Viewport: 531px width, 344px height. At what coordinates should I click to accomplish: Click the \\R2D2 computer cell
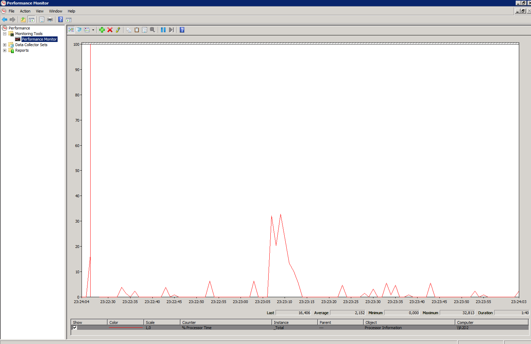click(463, 328)
